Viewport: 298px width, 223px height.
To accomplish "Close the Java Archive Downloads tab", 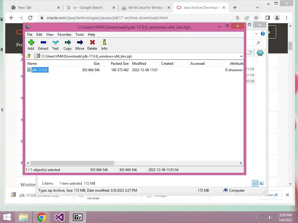I will click(224, 8).
